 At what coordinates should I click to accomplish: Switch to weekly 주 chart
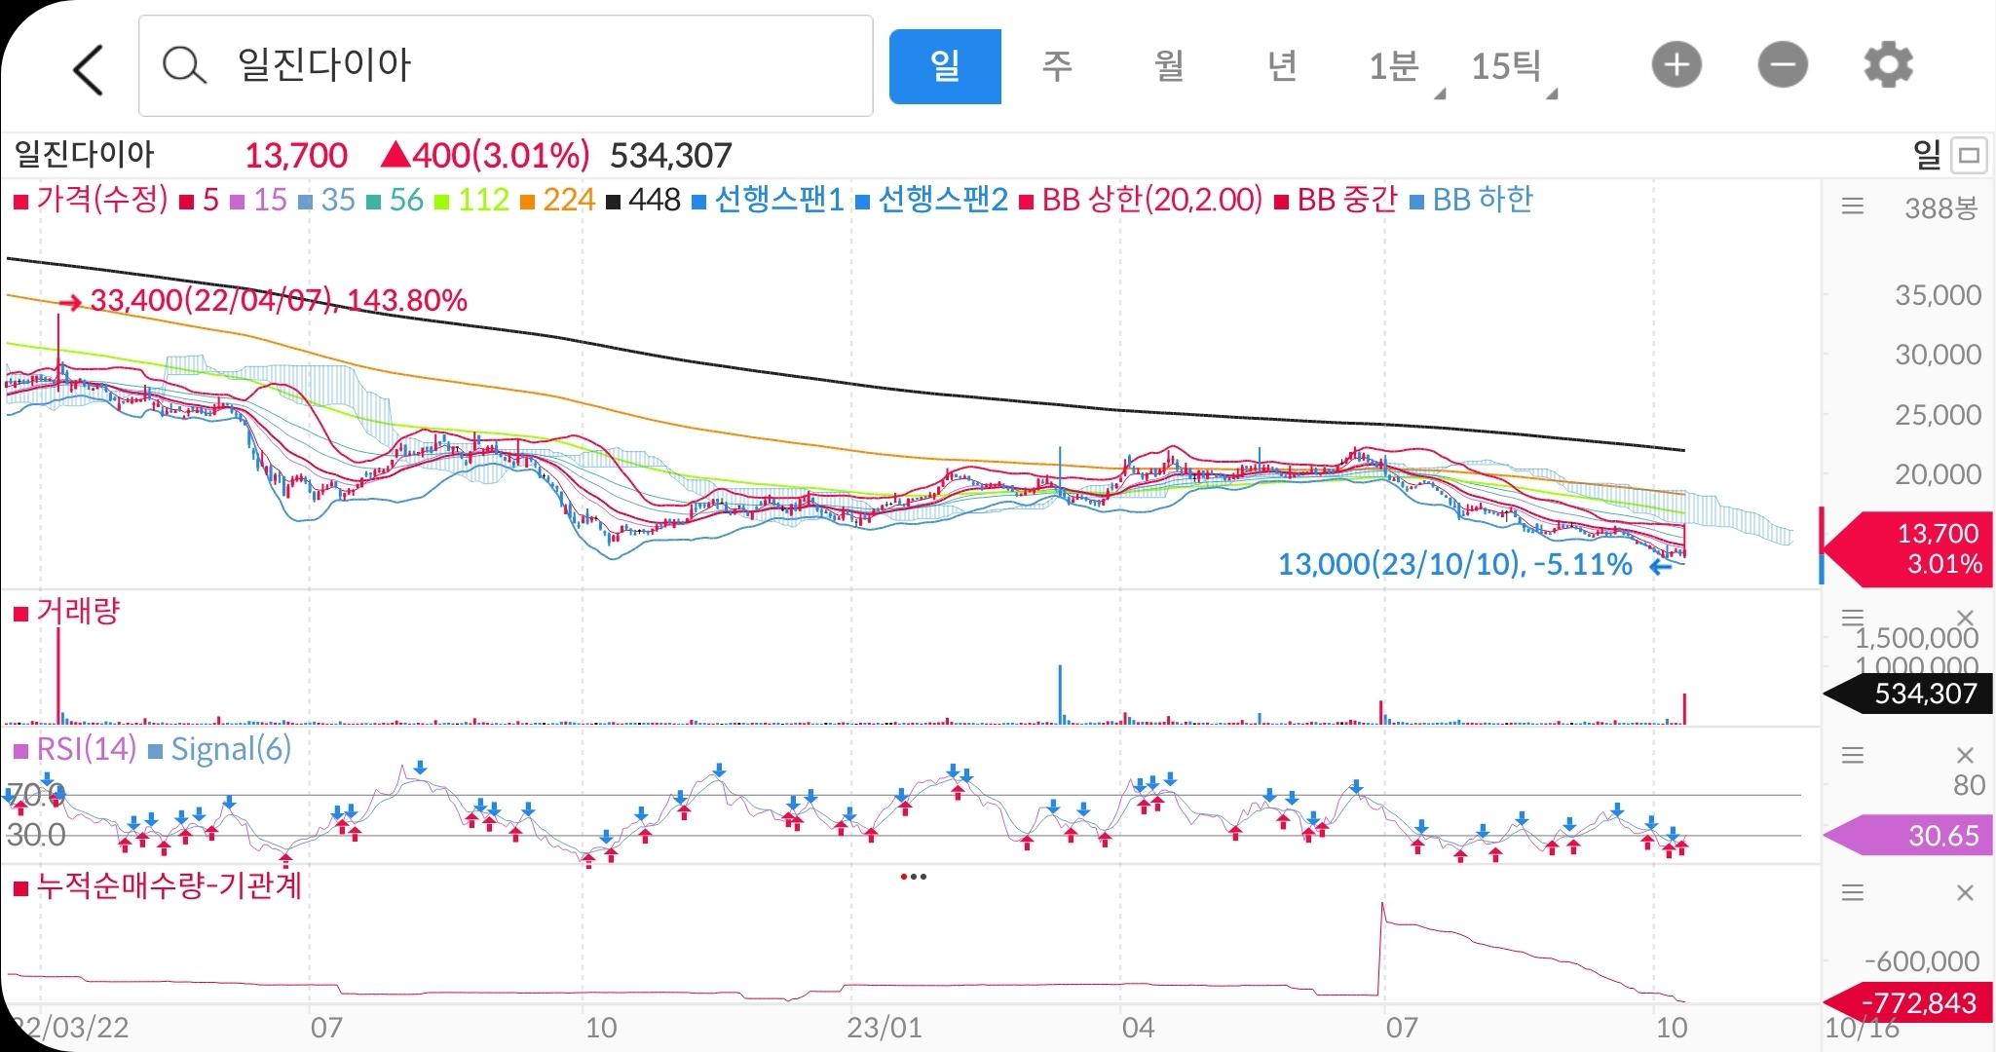[1057, 66]
